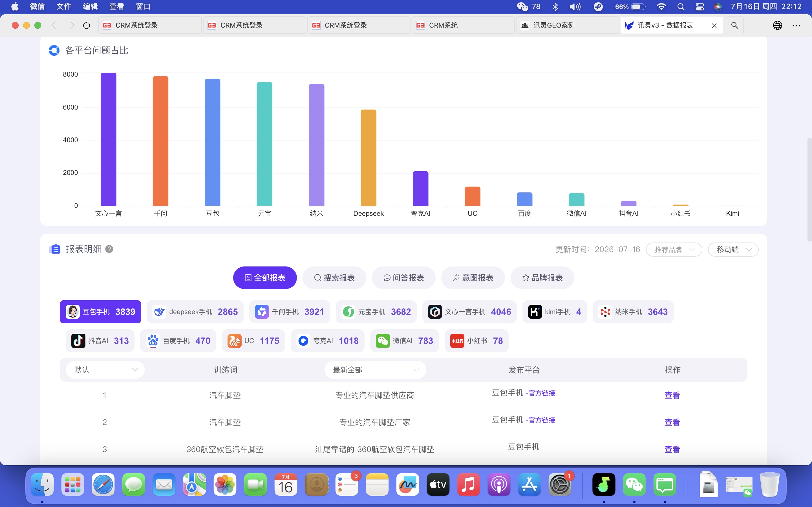Open Reminders from the Dock
Screen dimensions: 812x507
click(347, 484)
